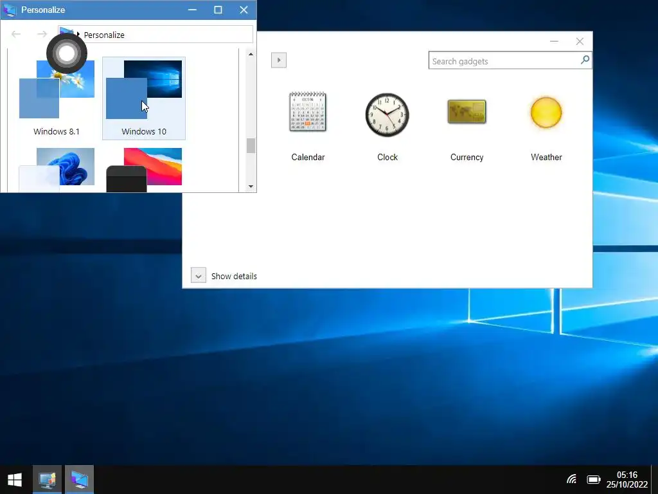Image resolution: width=658 pixels, height=494 pixels.
Task: Click the Personalize scrollbar up arrow
Action: coord(251,54)
